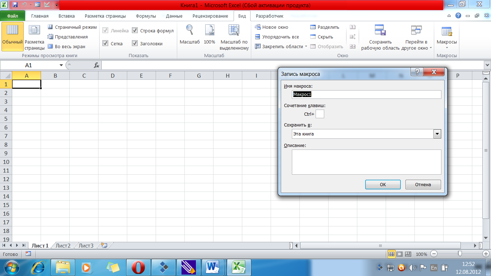Click the View Side by Side icon
The height and width of the screenshot is (276, 491).
pos(353,27)
